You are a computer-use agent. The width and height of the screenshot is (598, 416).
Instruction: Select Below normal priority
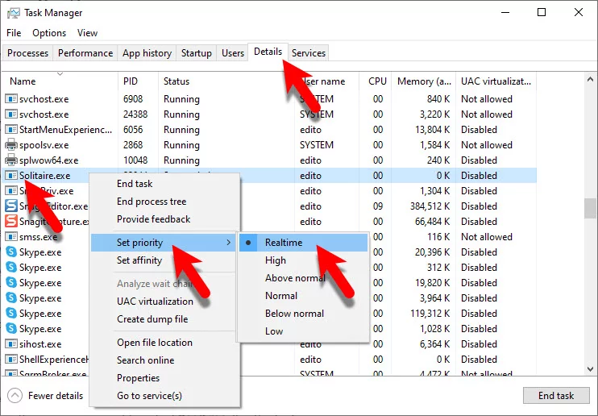pos(303,314)
